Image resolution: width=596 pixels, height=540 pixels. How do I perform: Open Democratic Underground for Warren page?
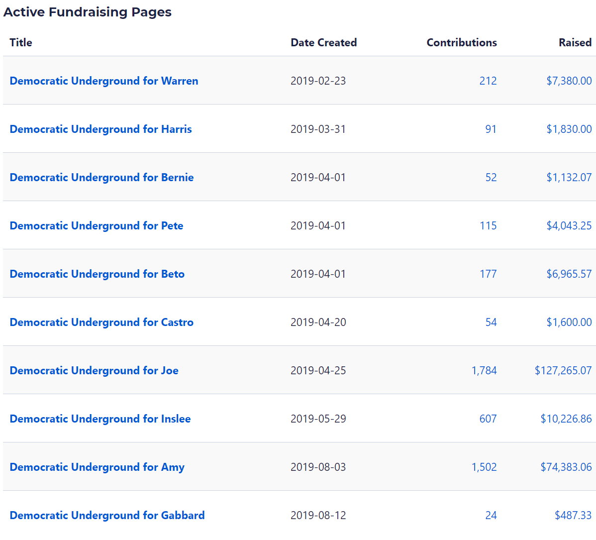tap(104, 81)
